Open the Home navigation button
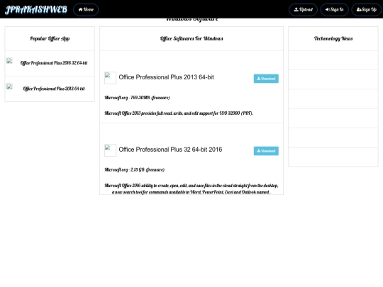 click(86, 10)
